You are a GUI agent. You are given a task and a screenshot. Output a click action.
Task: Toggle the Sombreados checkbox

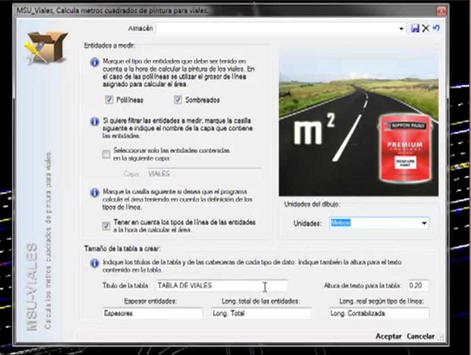178,100
